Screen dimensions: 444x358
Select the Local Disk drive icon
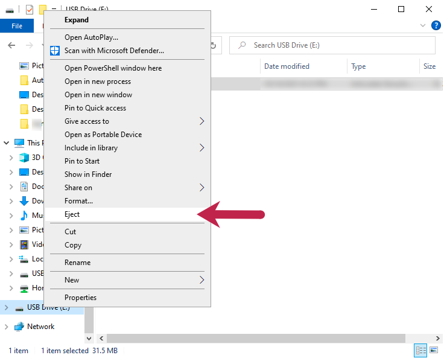click(x=24, y=259)
